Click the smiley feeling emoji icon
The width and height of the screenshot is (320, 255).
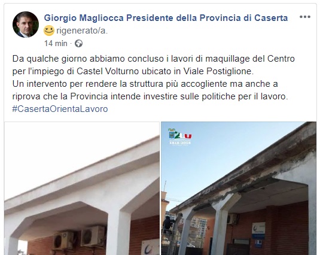[x=49, y=31]
